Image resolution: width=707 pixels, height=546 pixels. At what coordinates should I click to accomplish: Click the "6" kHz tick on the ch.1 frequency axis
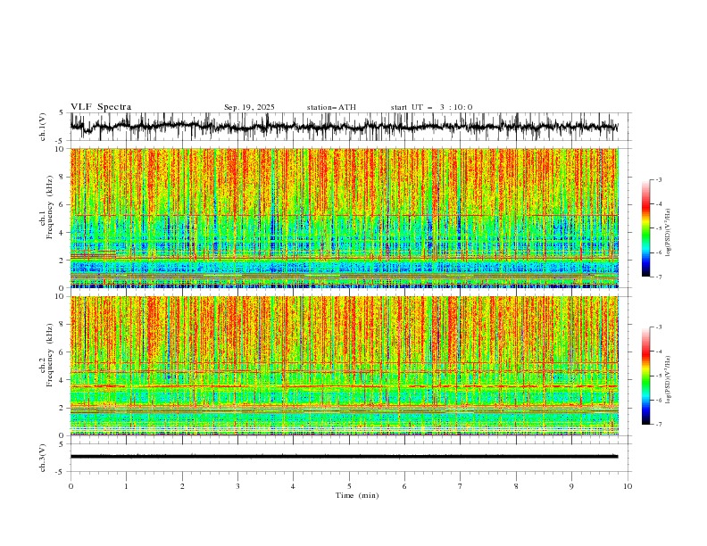tap(62, 204)
